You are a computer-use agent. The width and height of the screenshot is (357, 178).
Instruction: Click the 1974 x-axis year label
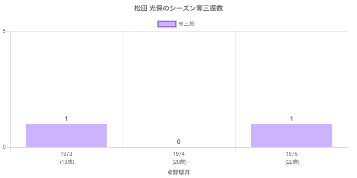(x=178, y=154)
